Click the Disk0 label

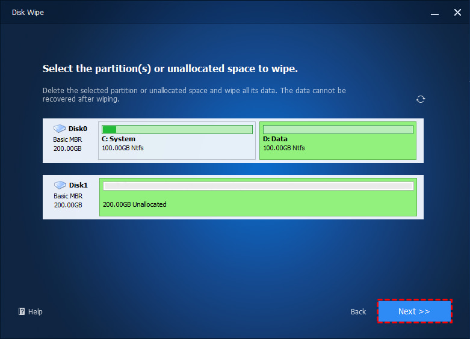coord(78,129)
